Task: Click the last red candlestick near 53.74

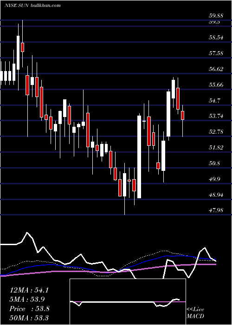Action: (182, 115)
